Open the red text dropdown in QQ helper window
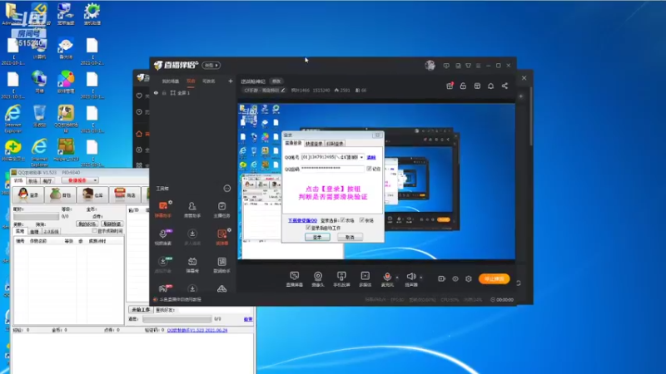This screenshot has height=374, width=666. pyautogui.click(x=80, y=180)
